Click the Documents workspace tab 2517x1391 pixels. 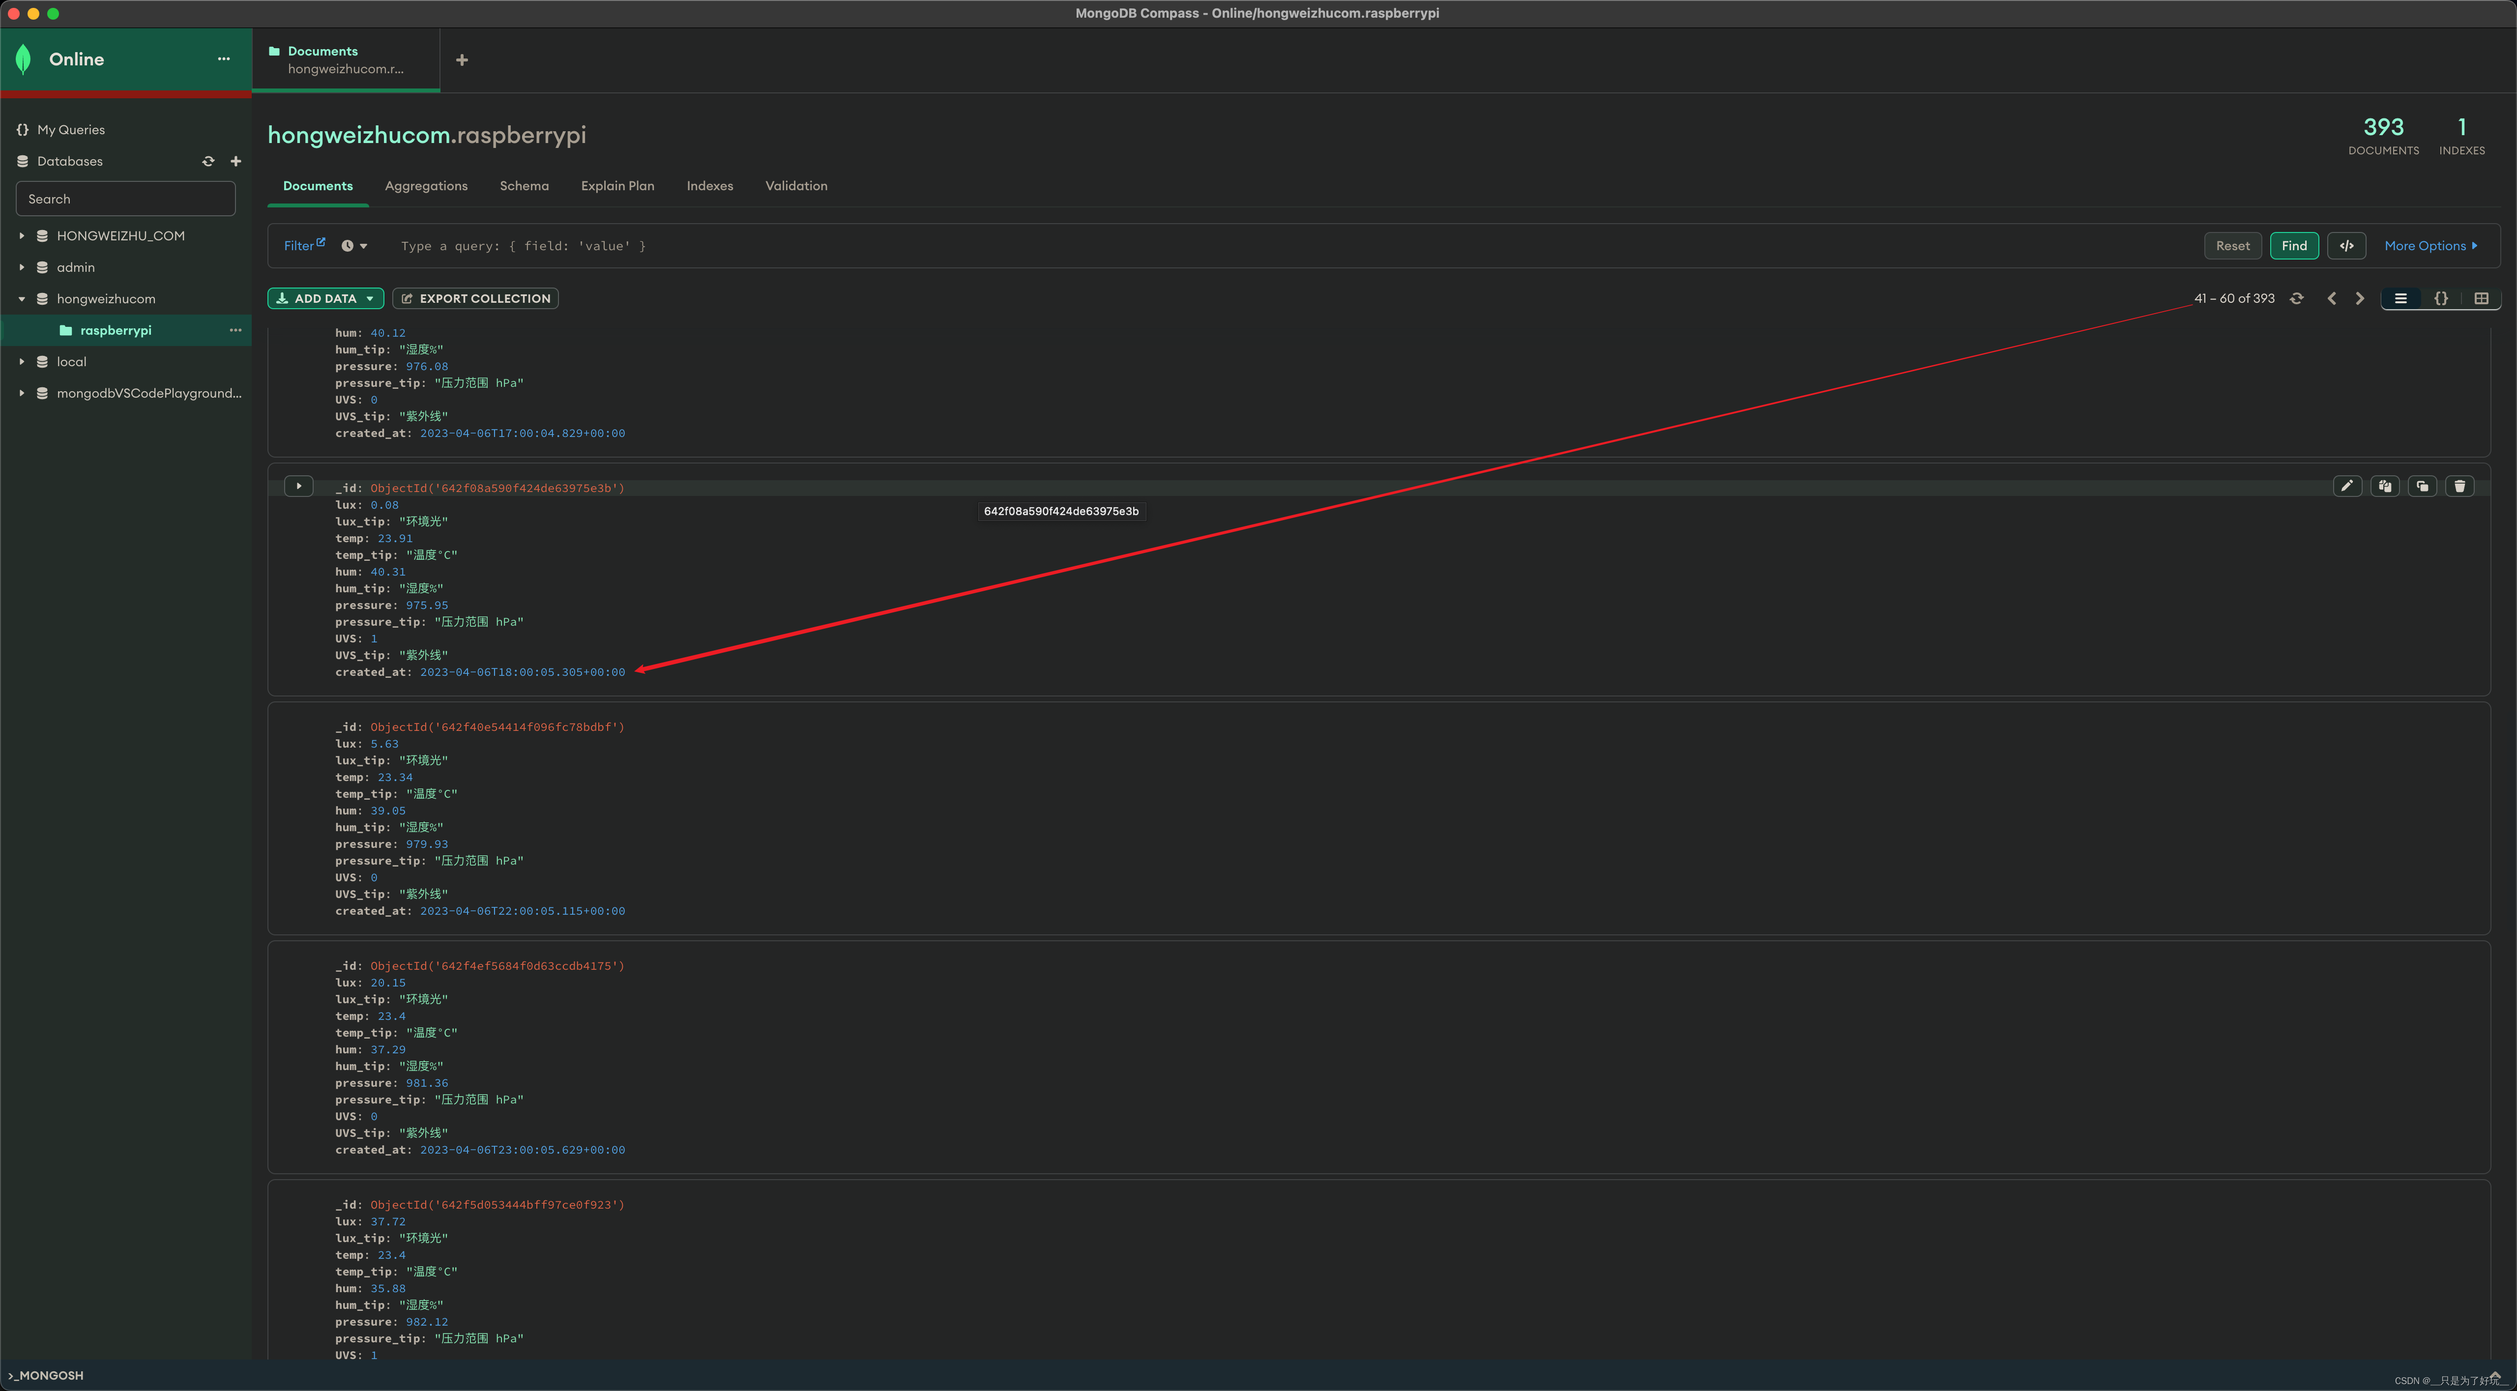(346, 59)
